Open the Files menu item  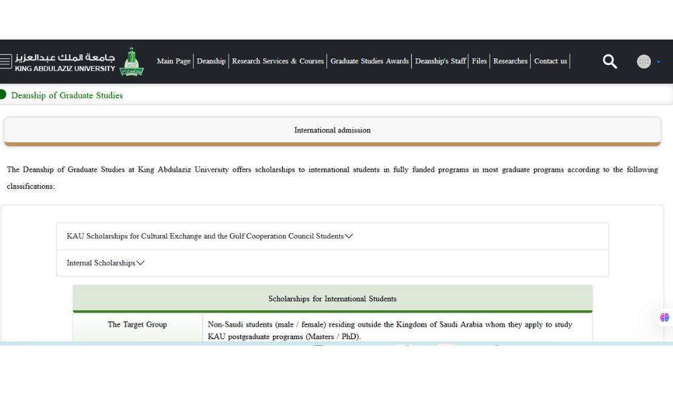coord(479,61)
